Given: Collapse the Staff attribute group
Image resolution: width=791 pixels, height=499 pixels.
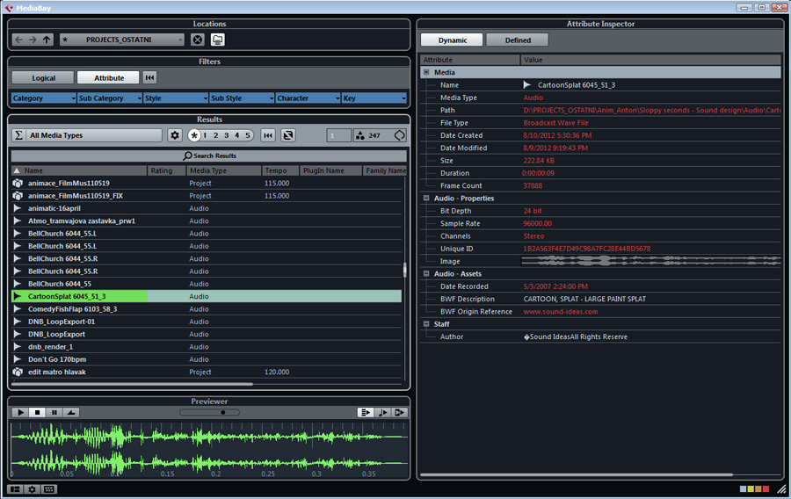Looking at the screenshot, I should (x=426, y=324).
